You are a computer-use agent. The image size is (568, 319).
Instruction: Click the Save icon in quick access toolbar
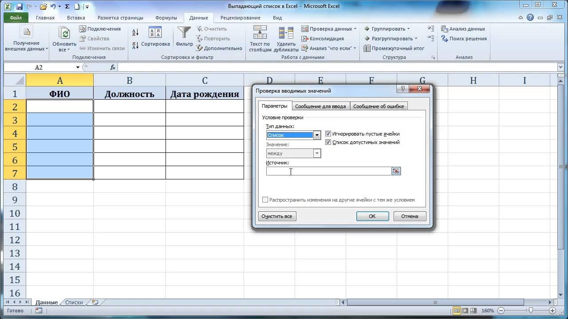point(20,7)
